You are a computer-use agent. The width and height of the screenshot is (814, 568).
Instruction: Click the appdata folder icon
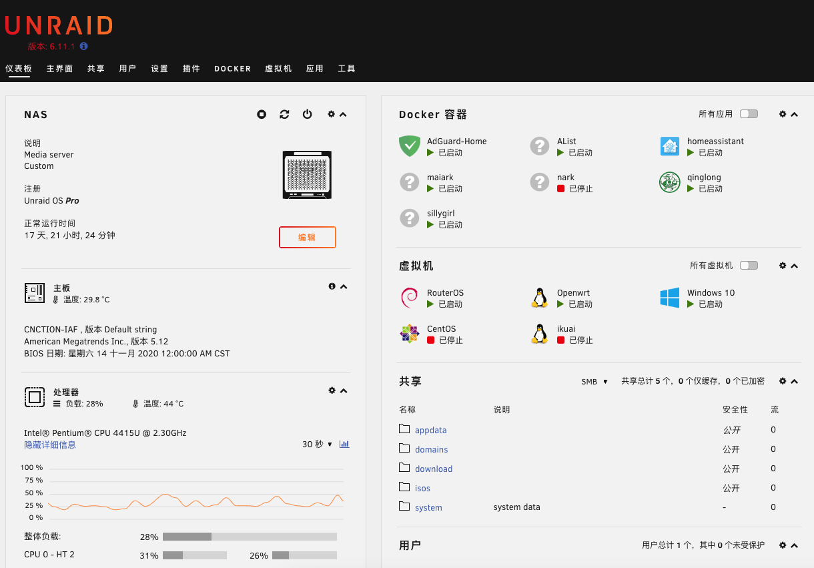404,429
